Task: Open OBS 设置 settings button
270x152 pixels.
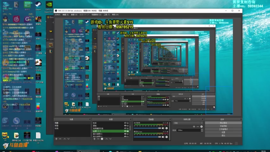Action: pyautogui.click(x=223, y=132)
